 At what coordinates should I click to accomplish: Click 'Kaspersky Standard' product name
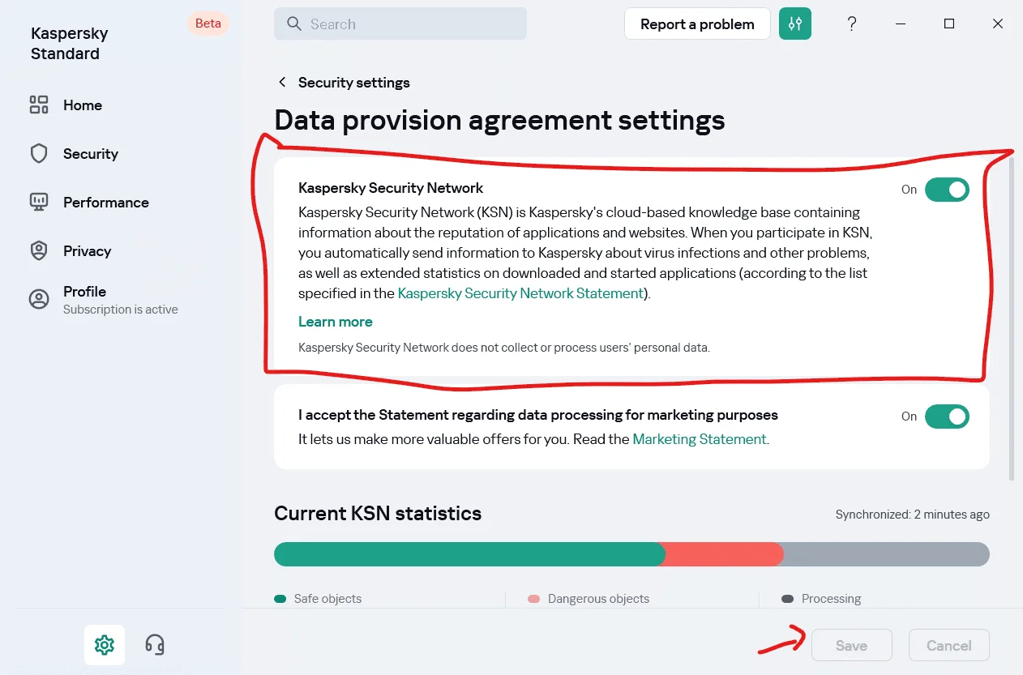[x=69, y=44]
